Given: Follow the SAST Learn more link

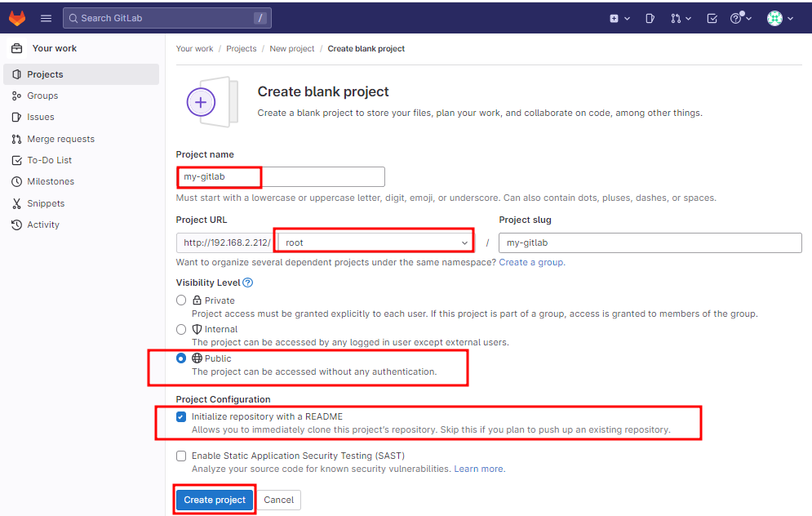Looking at the screenshot, I should click(478, 469).
